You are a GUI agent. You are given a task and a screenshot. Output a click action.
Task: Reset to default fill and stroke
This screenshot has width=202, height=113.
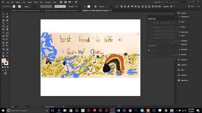point(2,64)
